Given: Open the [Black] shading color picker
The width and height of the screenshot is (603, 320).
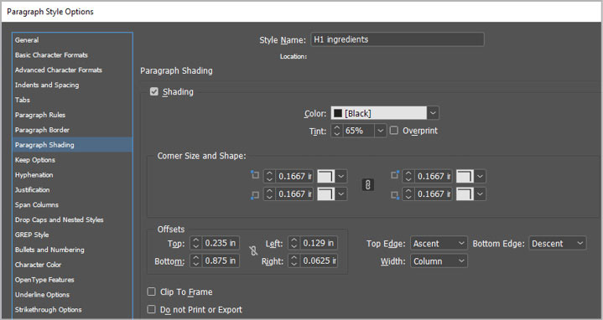Looking at the screenshot, I should click(385, 113).
